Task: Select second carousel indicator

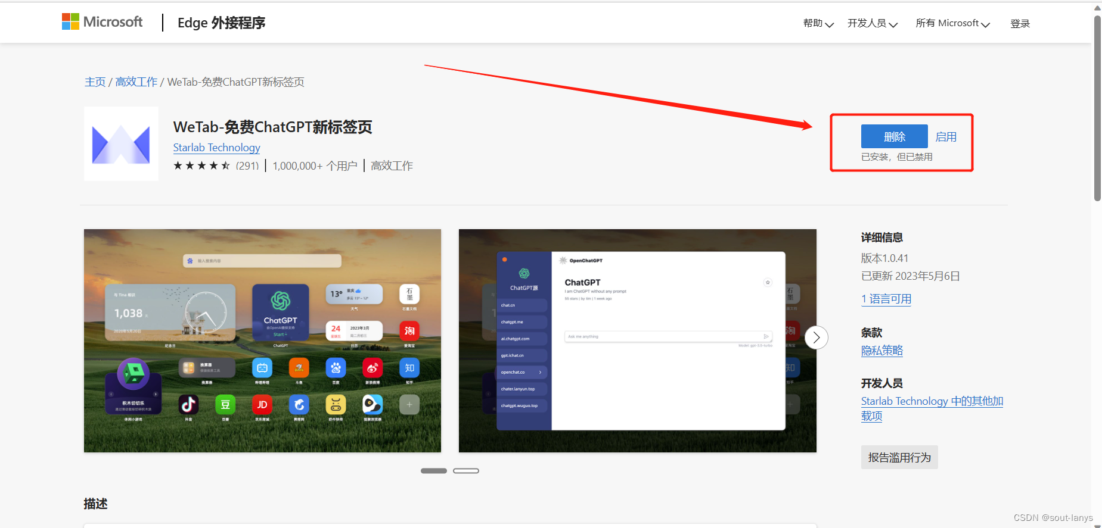Action: point(466,471)
